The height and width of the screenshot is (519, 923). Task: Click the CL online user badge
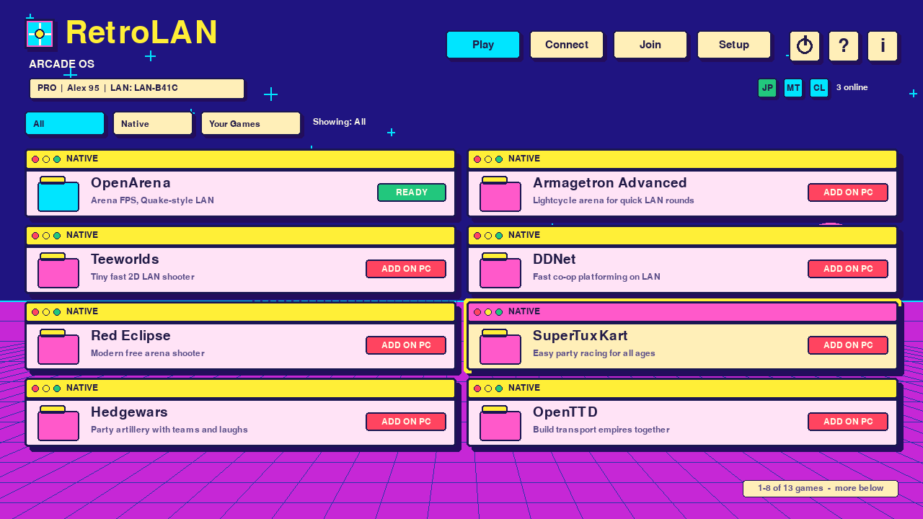tap(819, 88)
